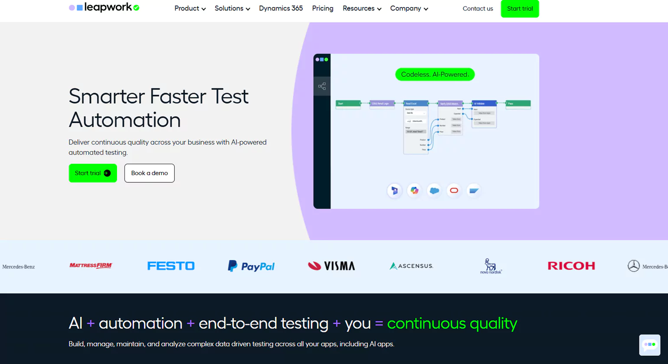The image size is (668, 364).
Task: Click the Salesforce cloud icon
Action: pos(434,191)
